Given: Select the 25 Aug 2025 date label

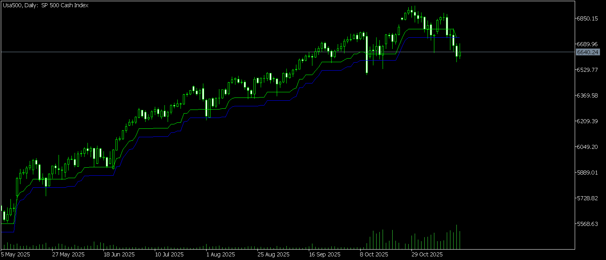Looking at the screenshot, I should point(273,254).
